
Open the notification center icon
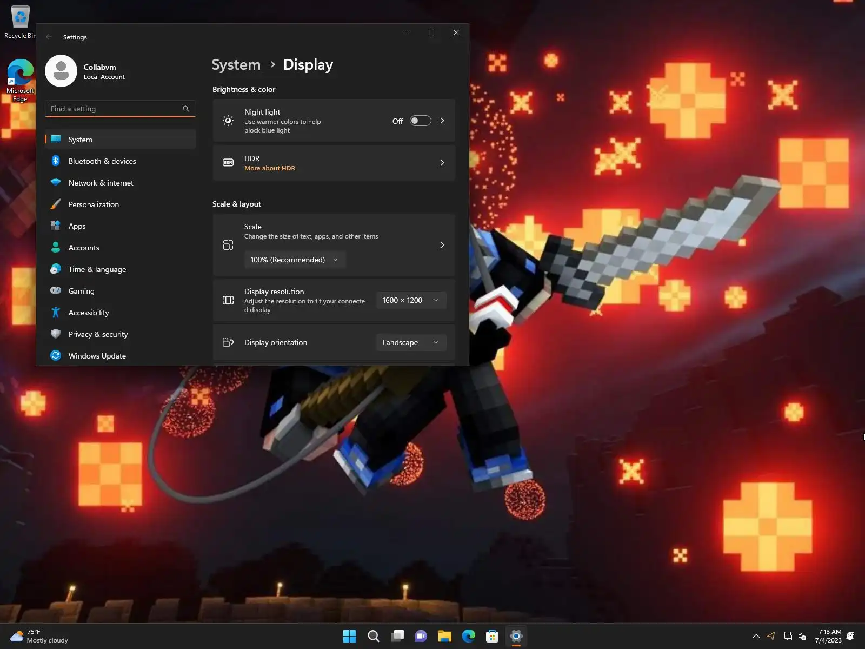pyautogui.click(x=850, y=636)
